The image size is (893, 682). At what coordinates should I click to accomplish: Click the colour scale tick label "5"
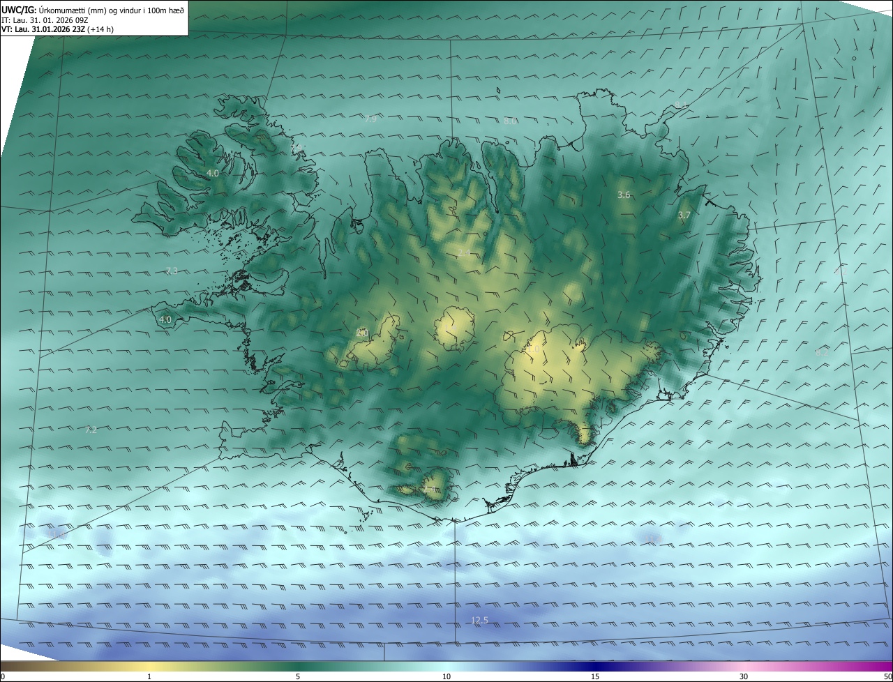click(298, 676)
